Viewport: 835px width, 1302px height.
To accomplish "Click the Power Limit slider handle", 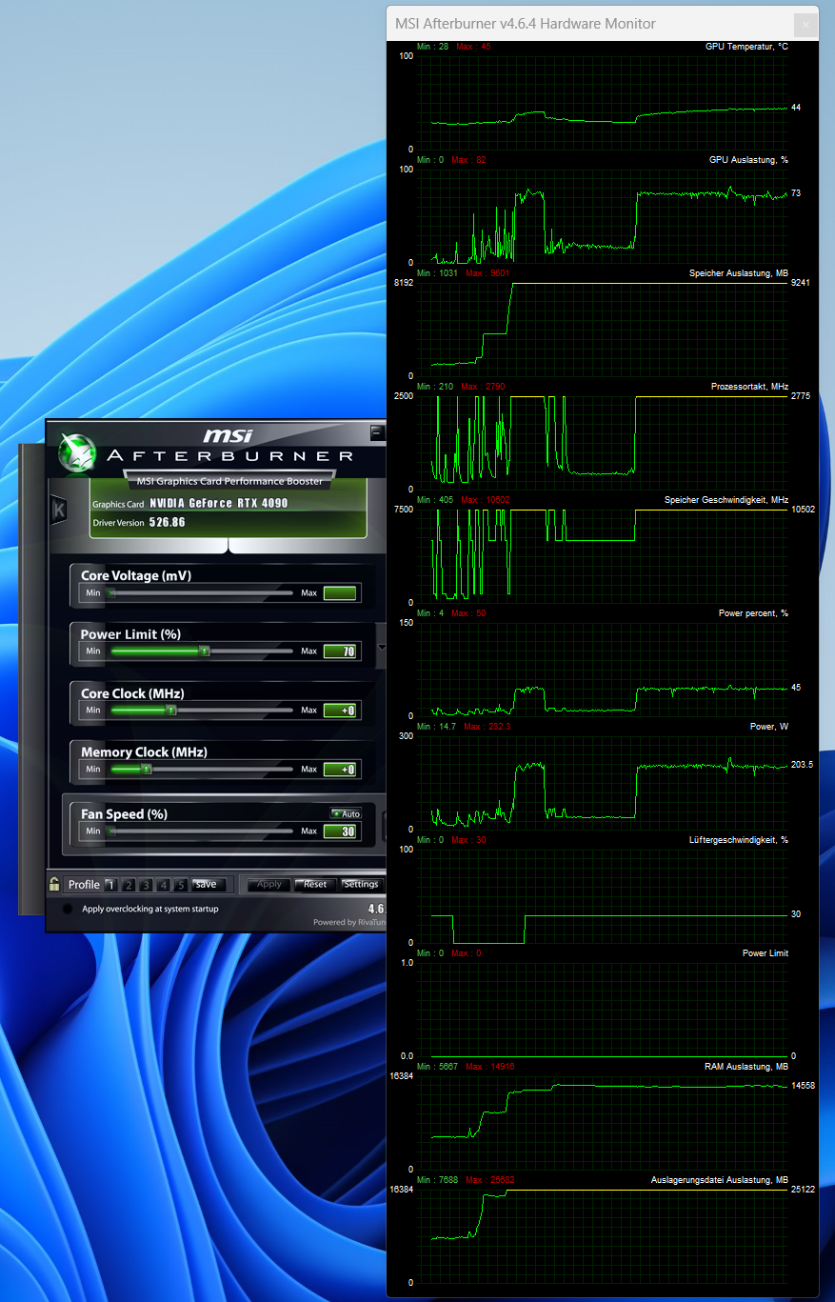I will (x=204, y=651).
